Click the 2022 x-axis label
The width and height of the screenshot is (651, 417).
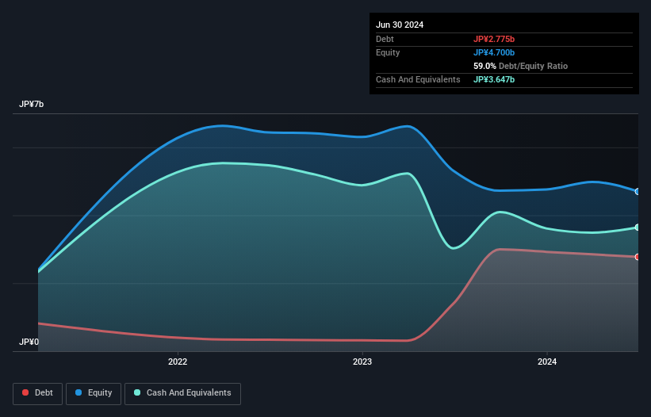click(x=178, y=362)
